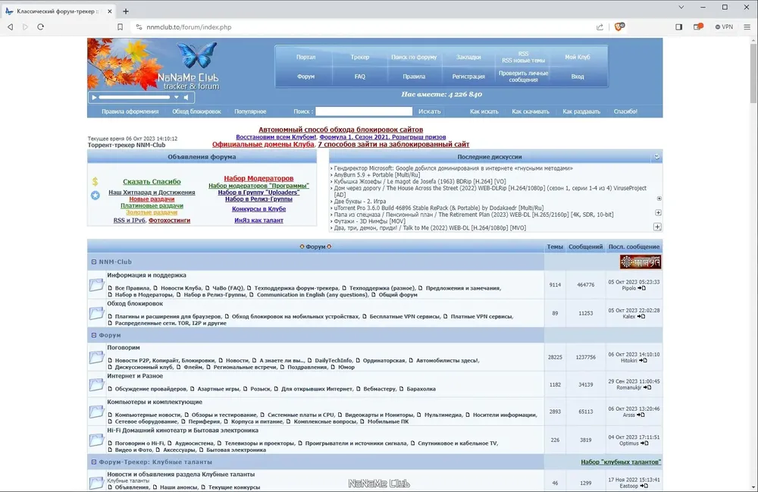Open the AnyBurn 5.9 + Portable discussion
The image size is (758, 492).
point(377,175)
